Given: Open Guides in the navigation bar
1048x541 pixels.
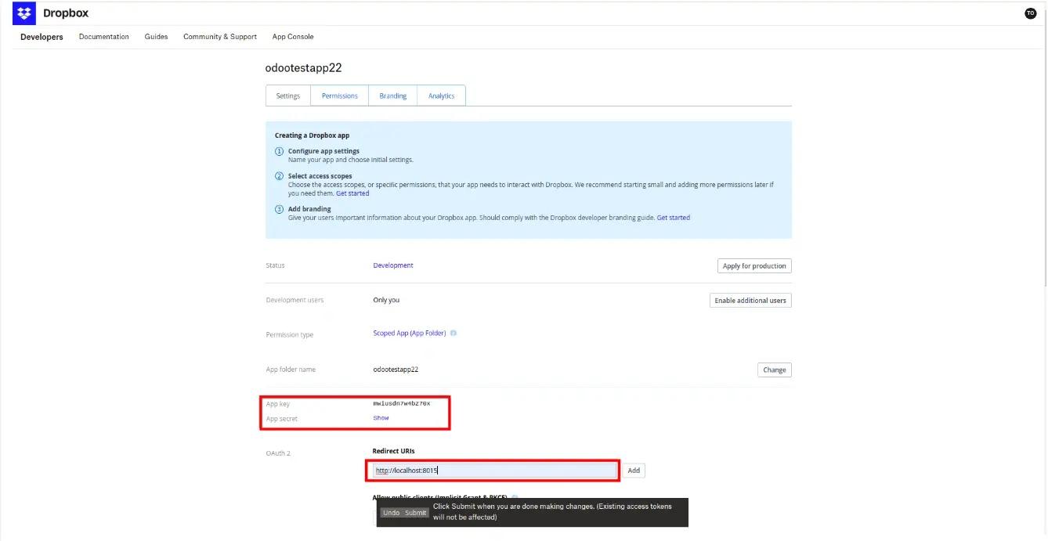Looking at the screenshot, I should [x=156, y=36].
